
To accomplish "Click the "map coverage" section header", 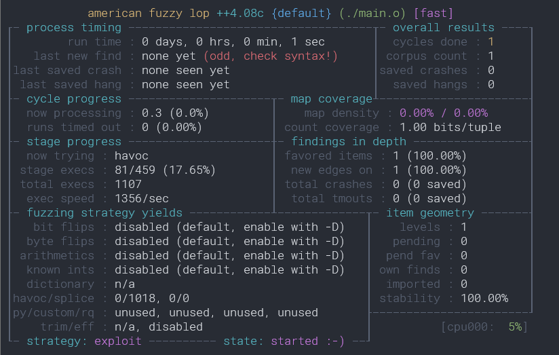I will (x=331, y=99).
